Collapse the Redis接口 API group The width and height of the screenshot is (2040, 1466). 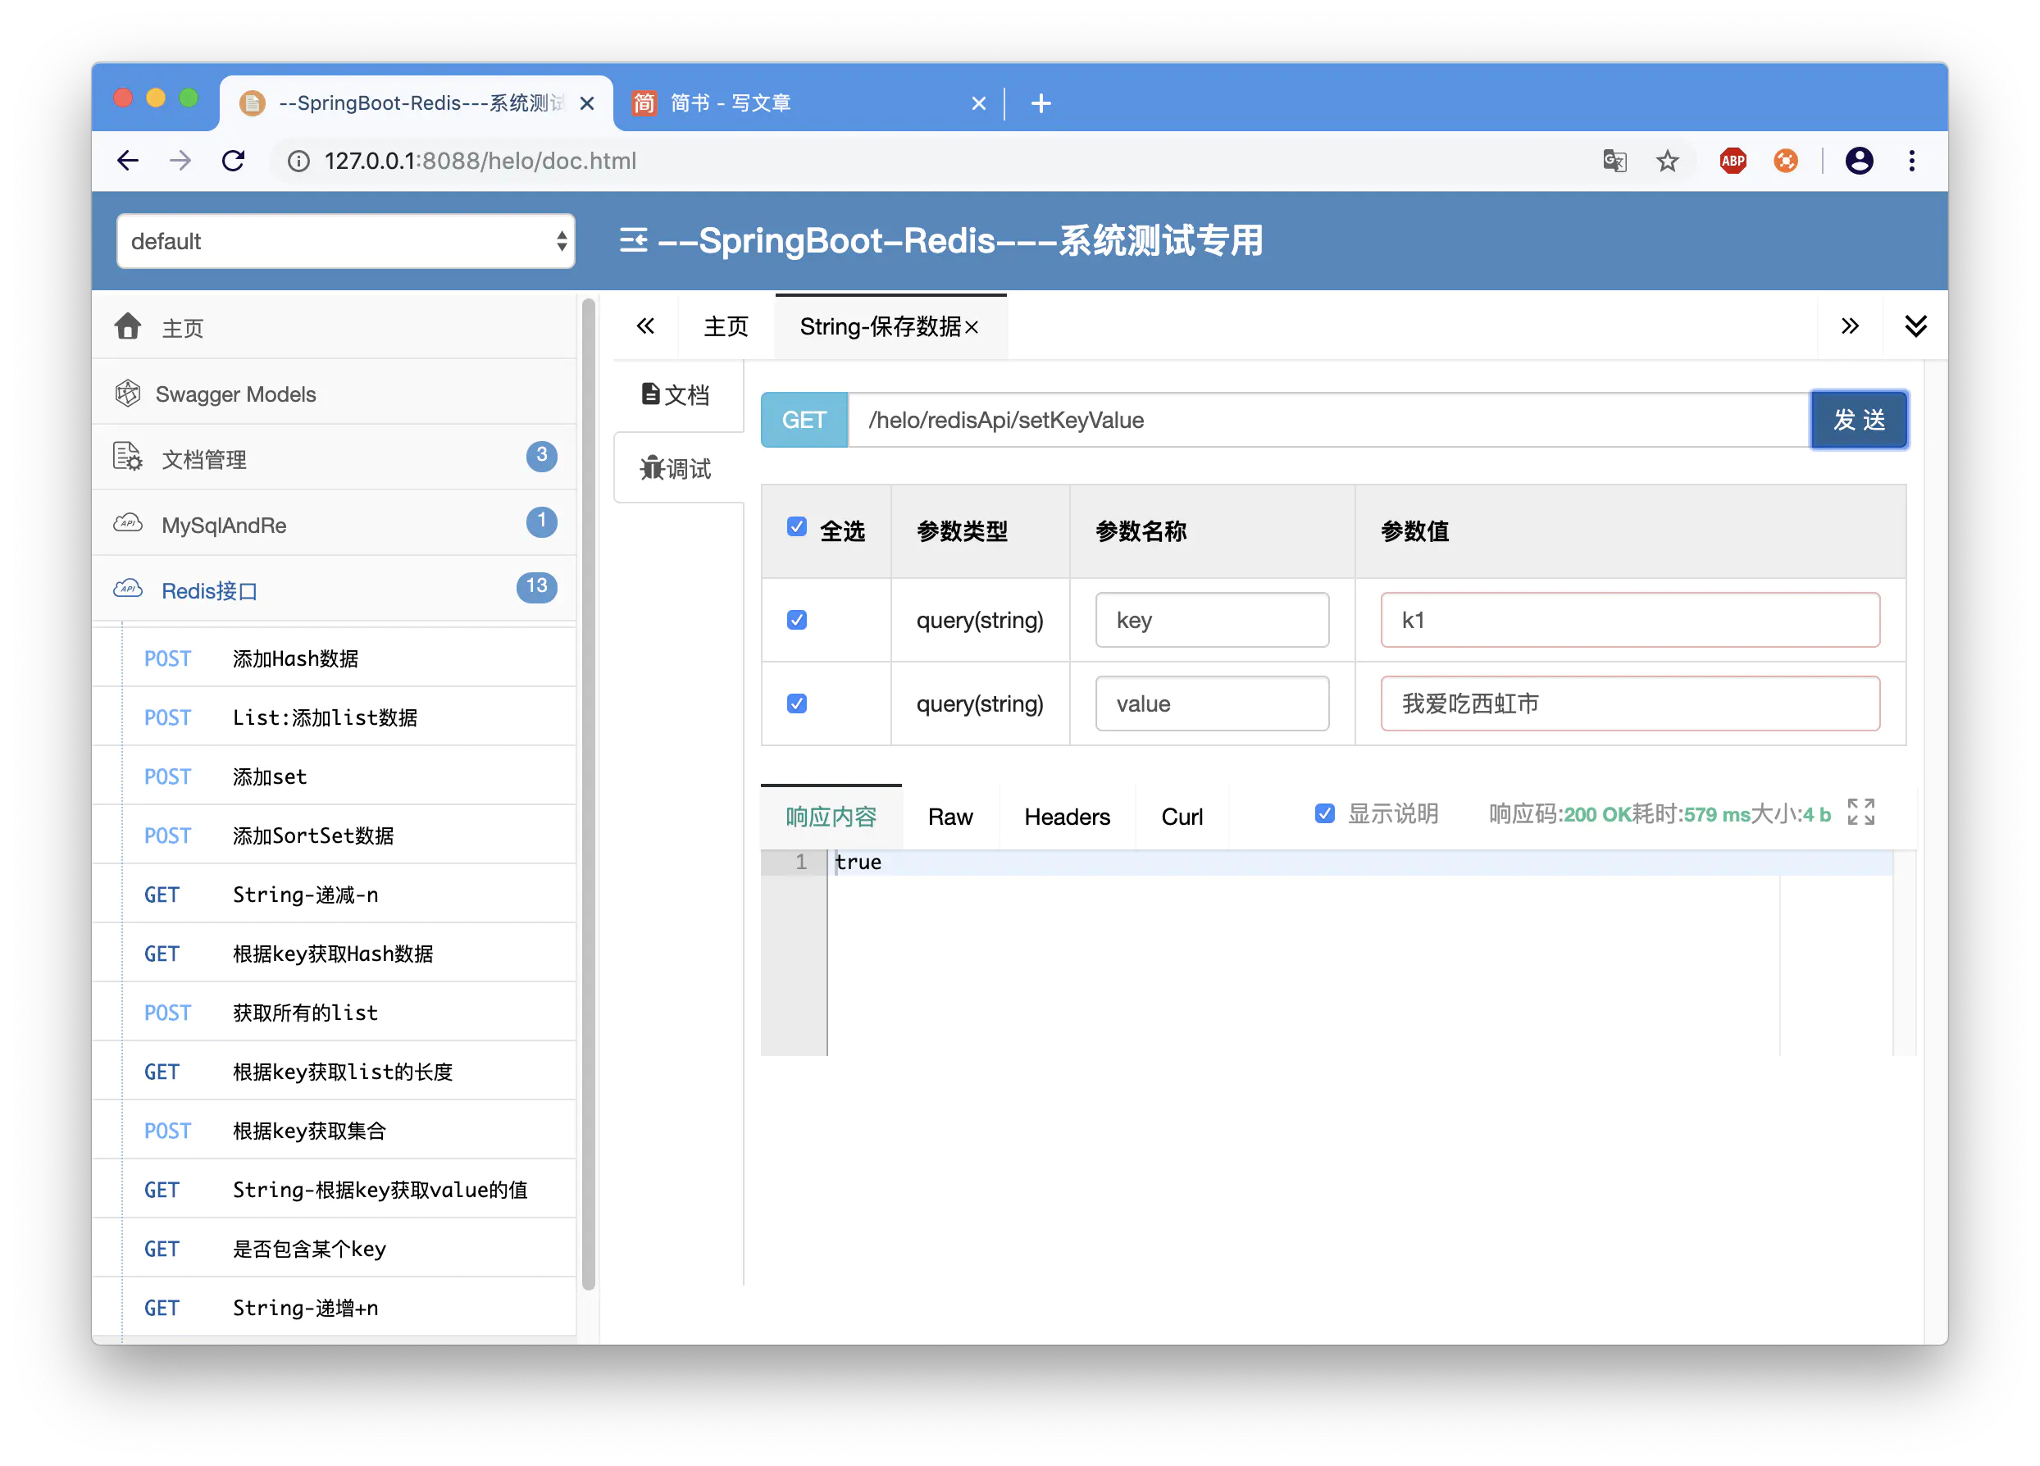210,591
